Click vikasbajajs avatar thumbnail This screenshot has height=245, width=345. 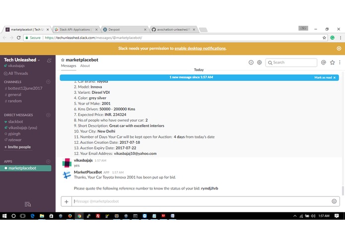click(67, 163)
